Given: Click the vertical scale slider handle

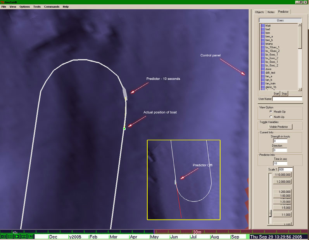Looking at the screenshot, I should [270, 214].
